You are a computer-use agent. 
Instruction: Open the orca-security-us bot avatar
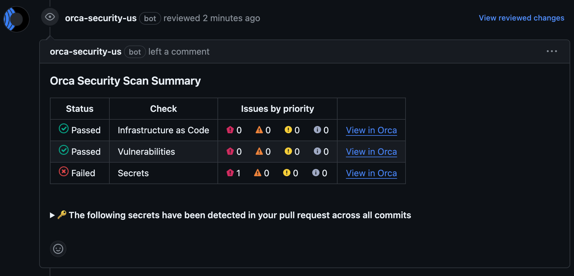coord(16,19)
